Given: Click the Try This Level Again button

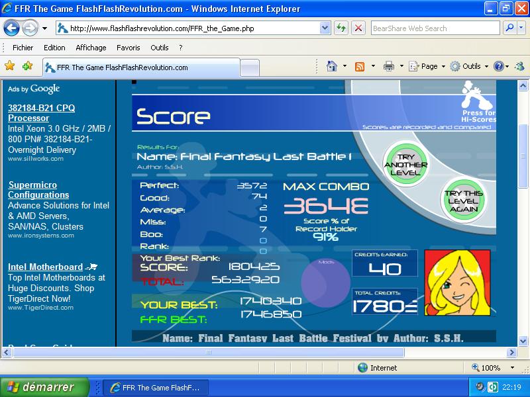Looking at the screenshot, I should (463, 201).
